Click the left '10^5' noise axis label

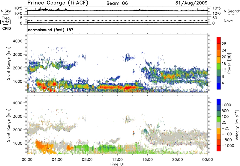[x=19, y=8]
